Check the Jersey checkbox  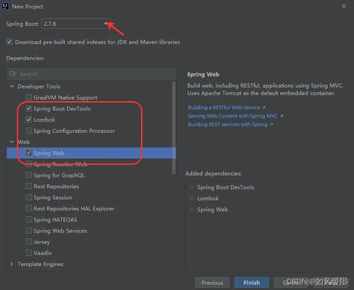(29, 242)
